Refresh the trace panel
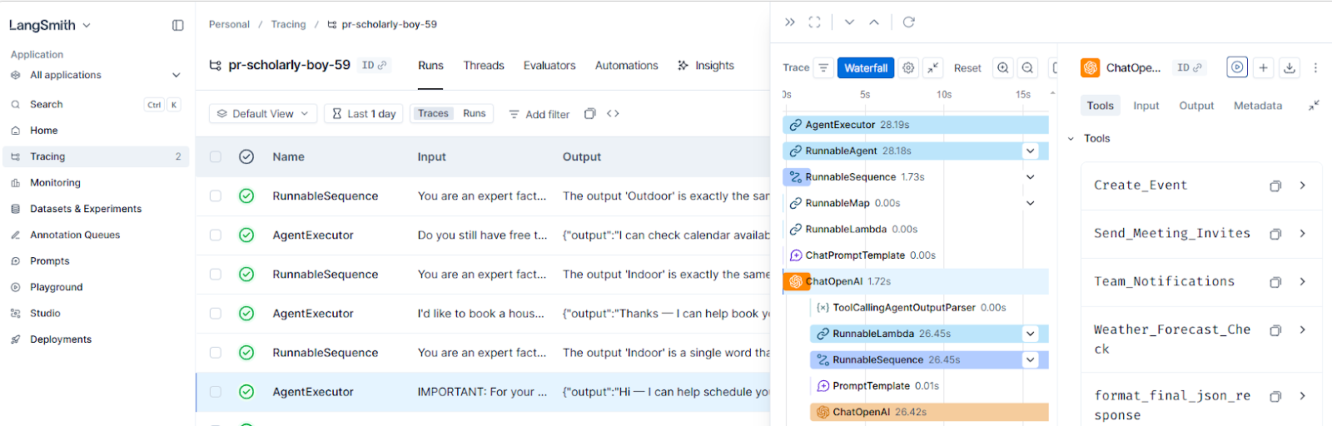This screenshot has width=1332, height=426. pos(909,22)
